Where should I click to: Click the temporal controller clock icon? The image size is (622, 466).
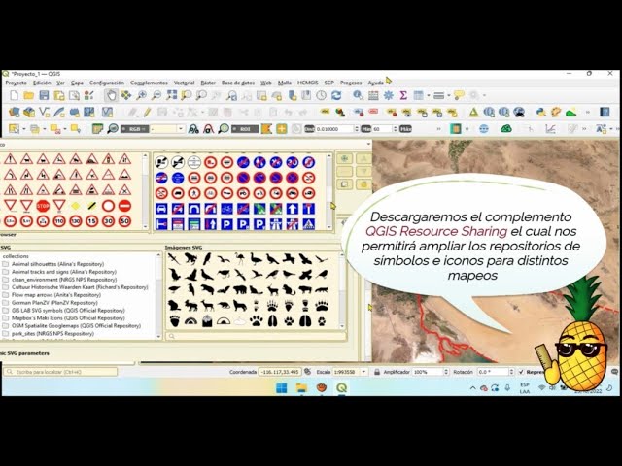point(322,95)
